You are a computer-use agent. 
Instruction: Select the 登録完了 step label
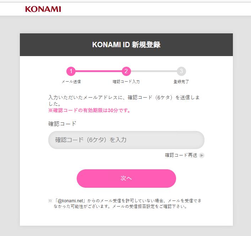(x=181, y=82)
